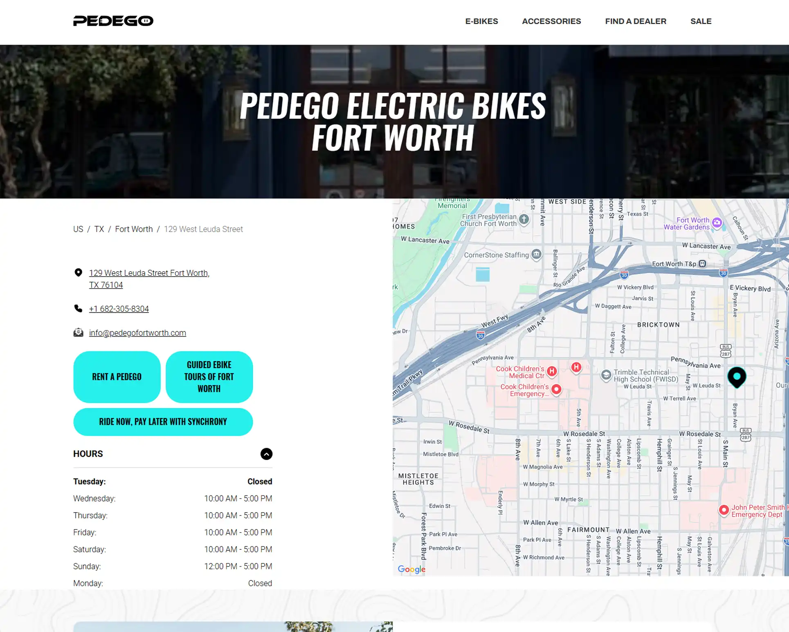Screen dimensions: 789x632
Task: Call the +1 682-305-8304 phone link
Action: tap(119, 309)
